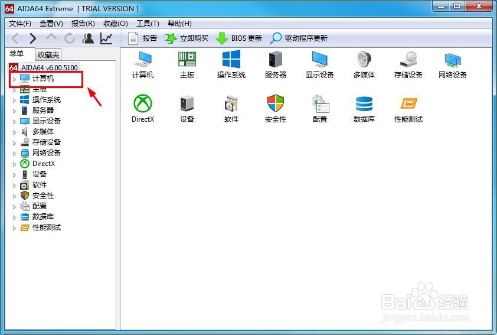Expand the 多媒体 tree node arrow
This screenshot has width=497, height=335.
click(x=14, y=132)
